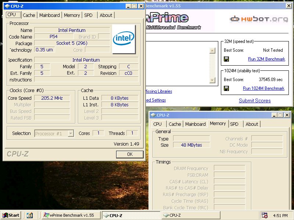Click the processor Name field Intel Pentium
The image size is (294, 220).
(x=72, y=30)
